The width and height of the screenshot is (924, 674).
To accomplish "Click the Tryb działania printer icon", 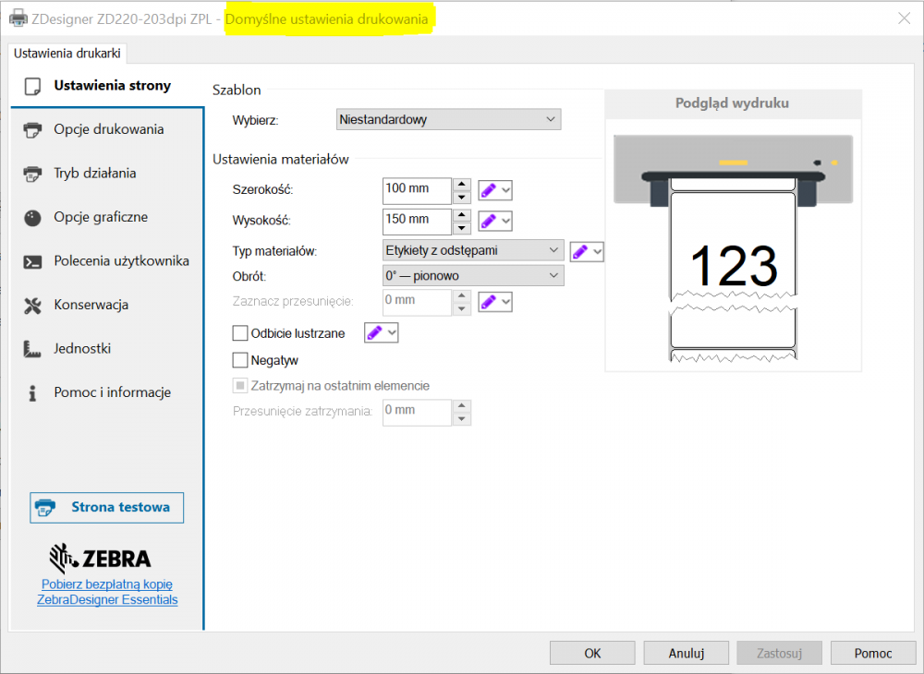I will point(32,174).
